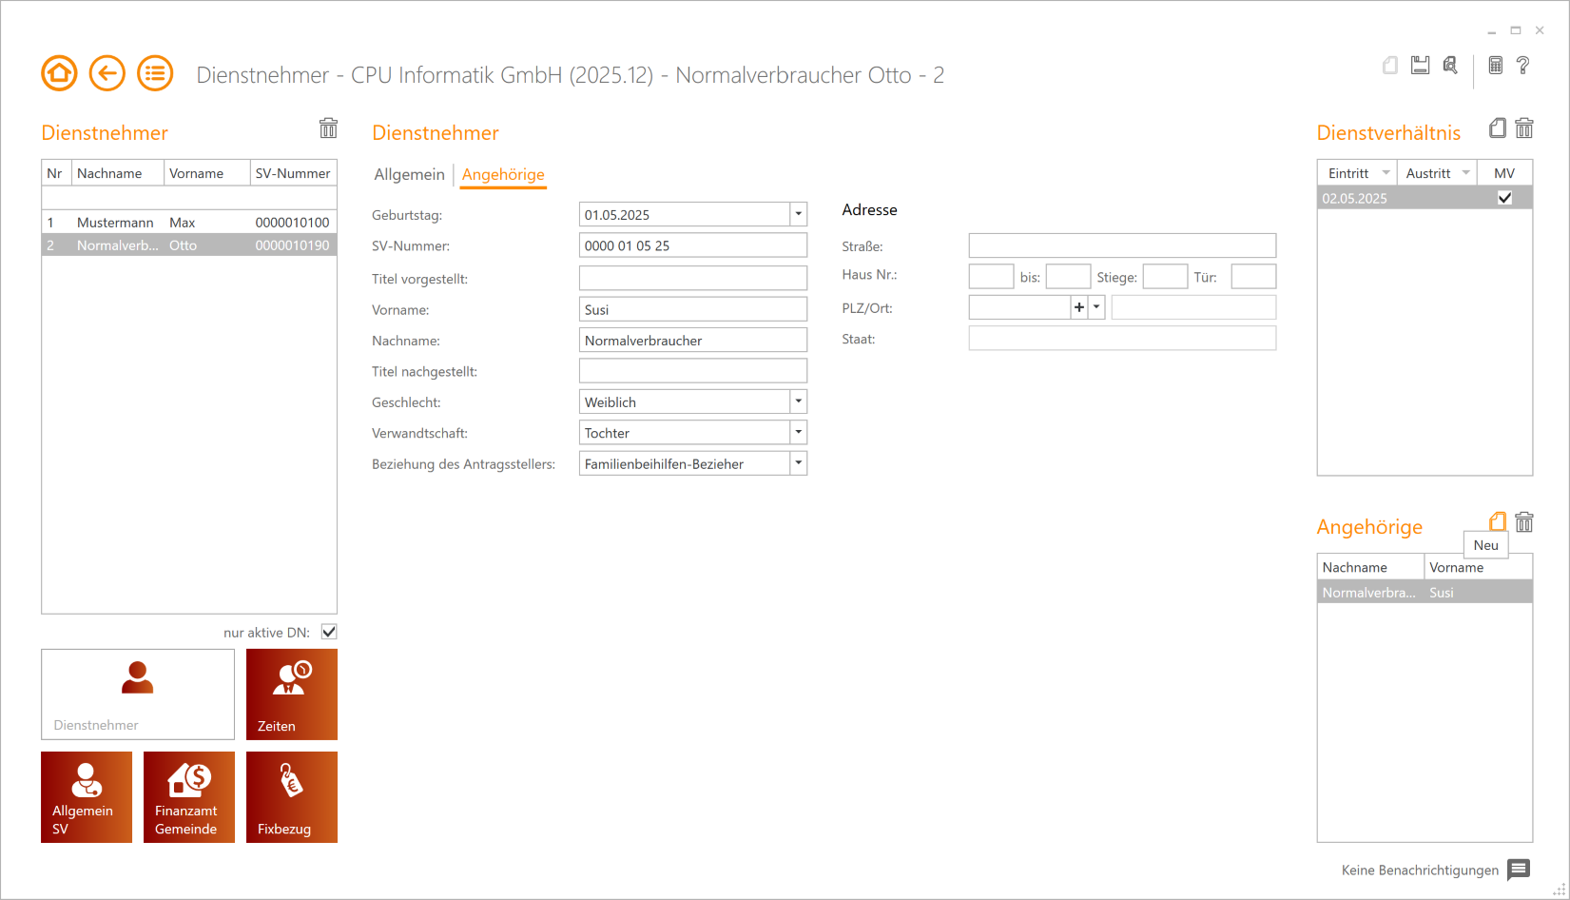Expand the Verwandtschaft dropdown
Screen dimensions: 1570x900
pyautogui.click(x=799, y=433)
